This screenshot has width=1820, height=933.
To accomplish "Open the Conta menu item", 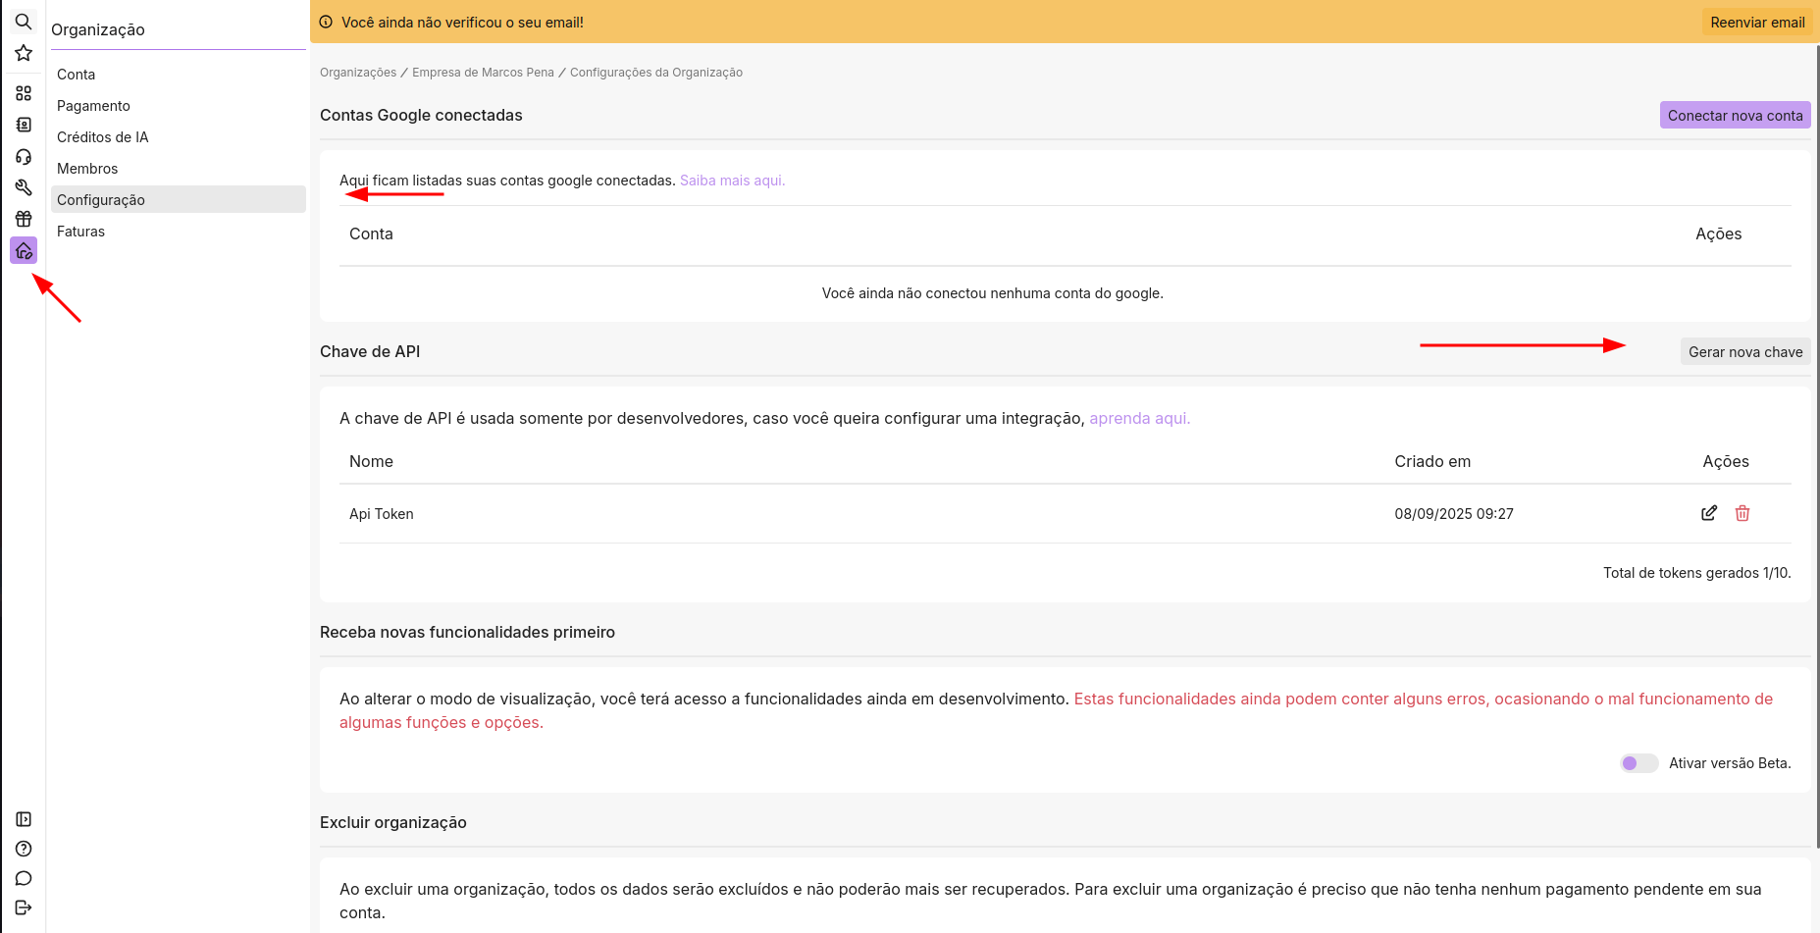I will [178, 75].
